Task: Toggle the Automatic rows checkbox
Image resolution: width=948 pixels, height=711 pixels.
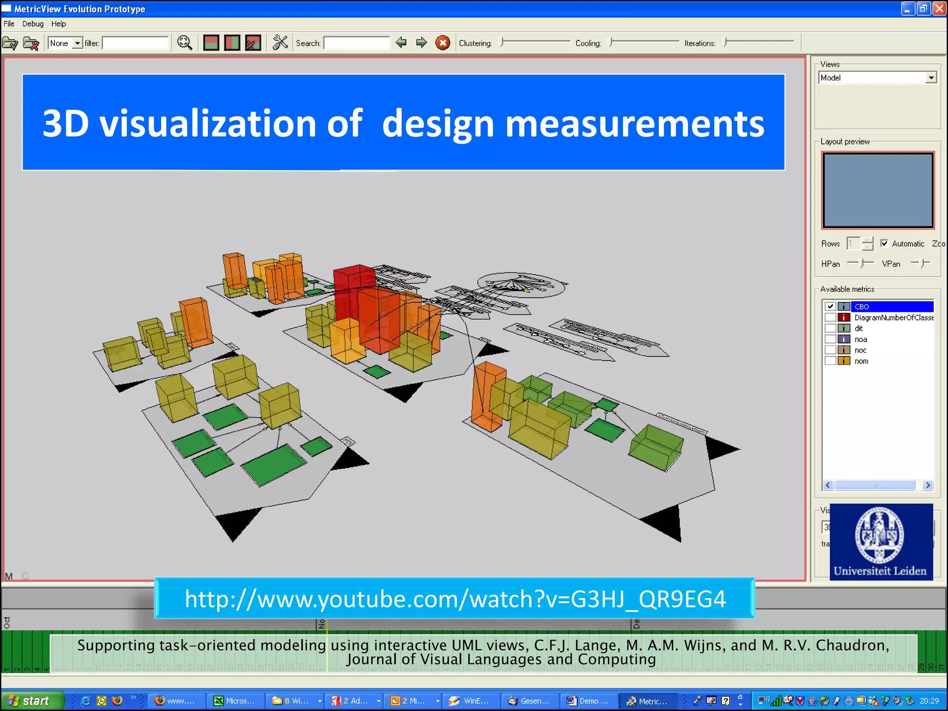Action: tap(884, 243)
